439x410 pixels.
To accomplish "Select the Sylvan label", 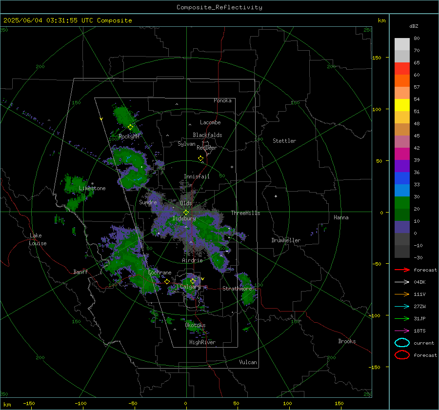I will (x=186, y=144).
